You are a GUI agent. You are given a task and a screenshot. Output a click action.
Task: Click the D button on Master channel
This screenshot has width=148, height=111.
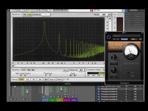click(76, 97)
